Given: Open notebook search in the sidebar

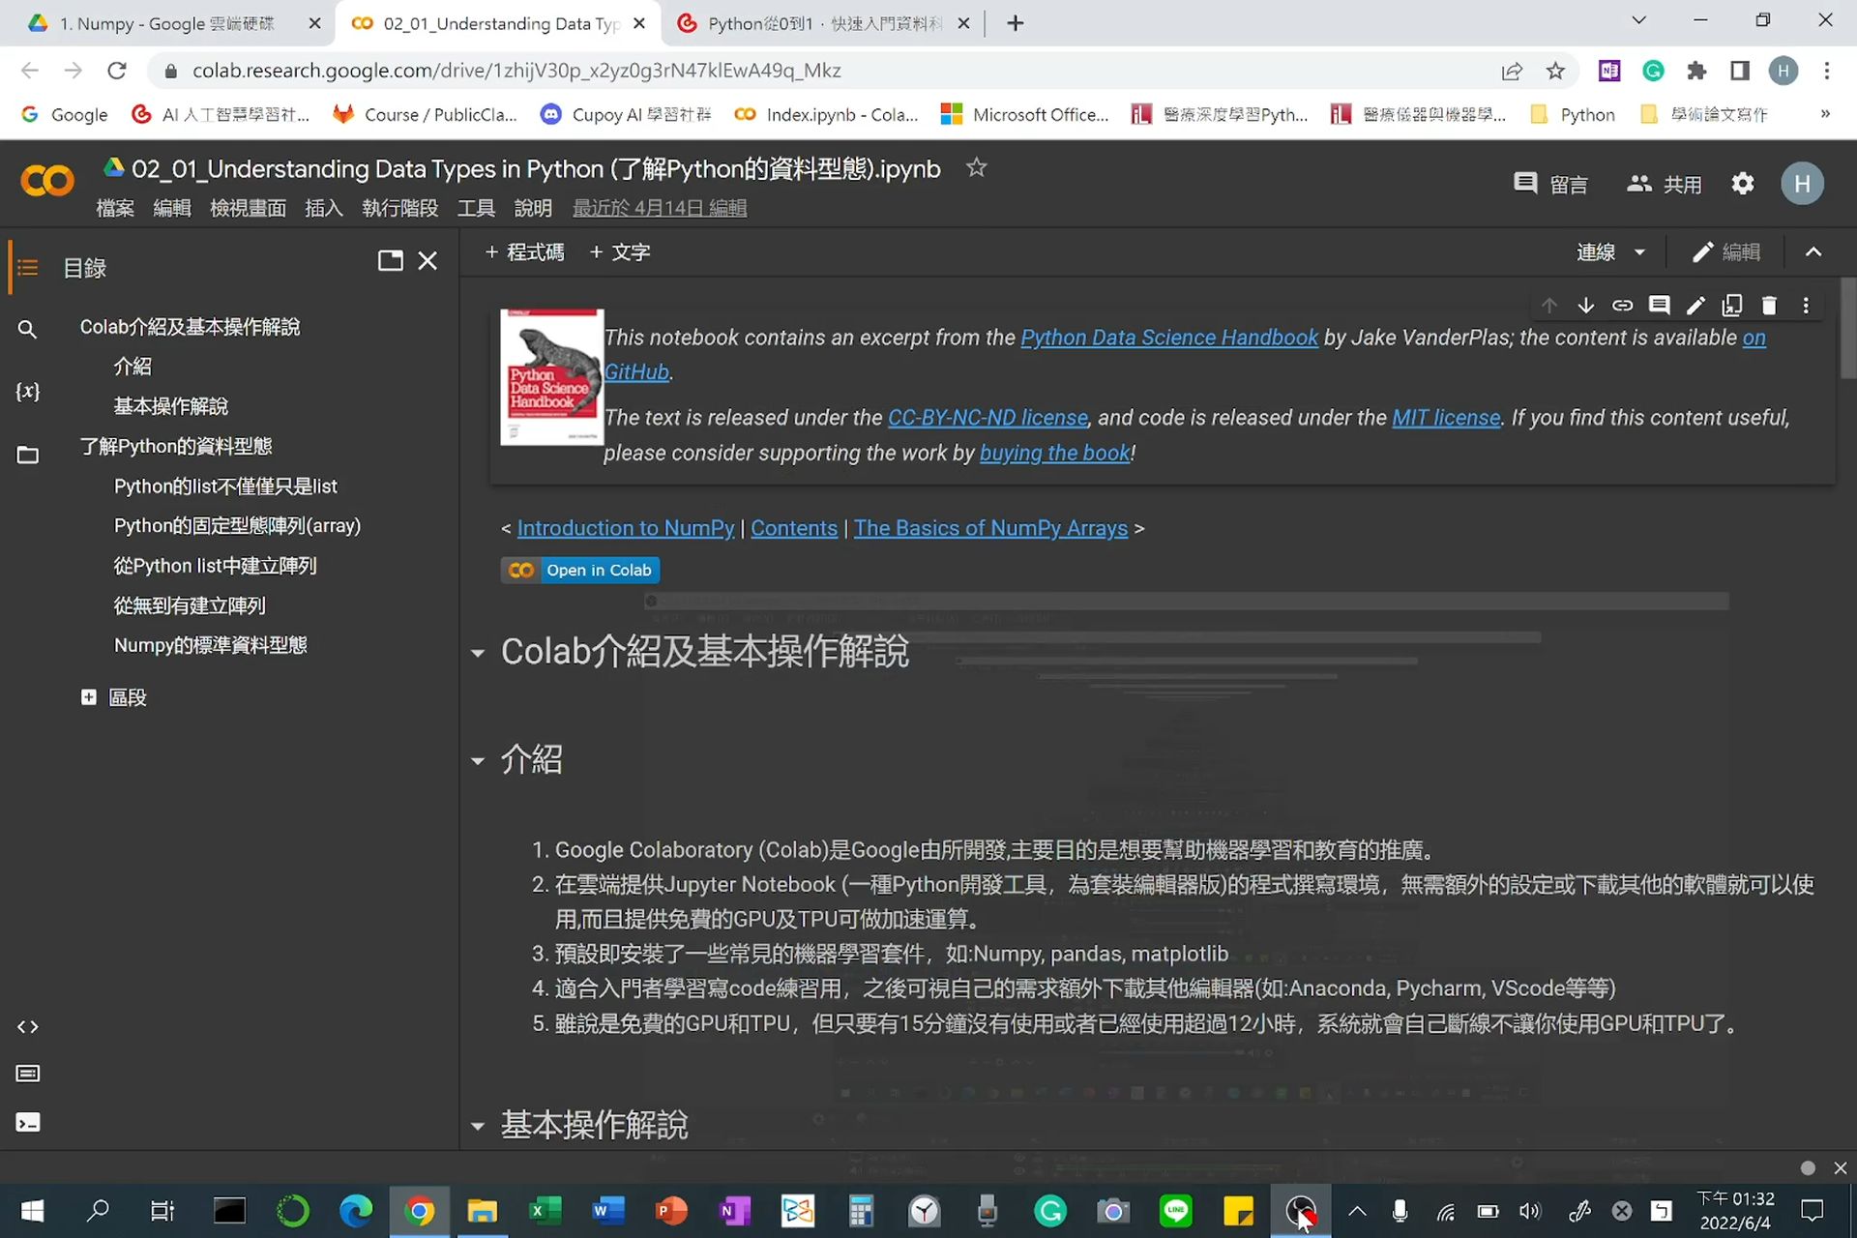Looking at the screenshot, I should [x=28, y=330].
